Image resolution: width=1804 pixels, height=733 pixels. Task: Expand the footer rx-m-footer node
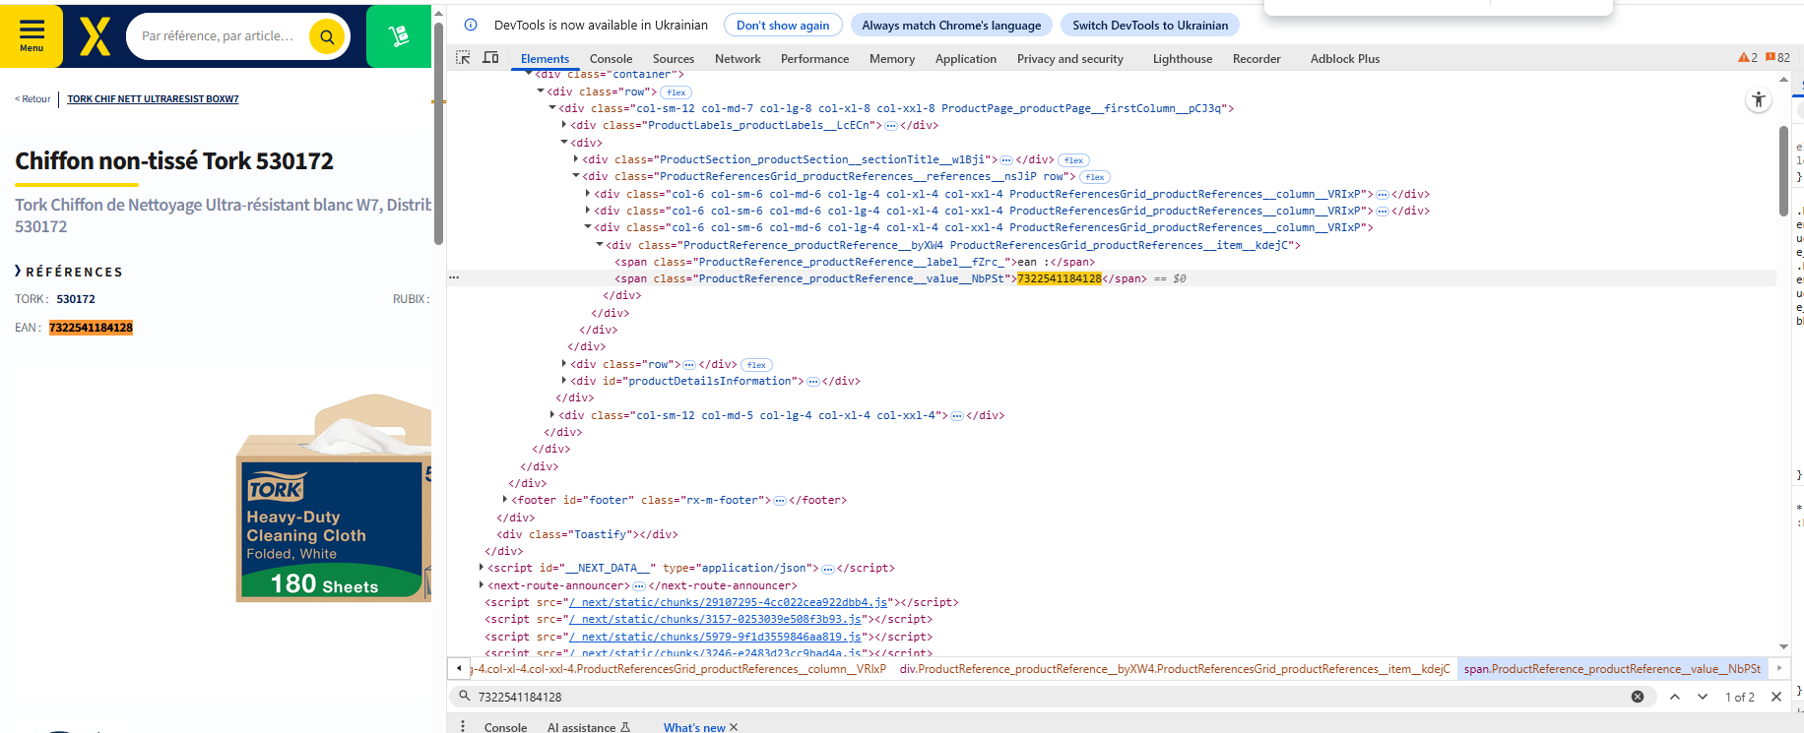[505, 500]
